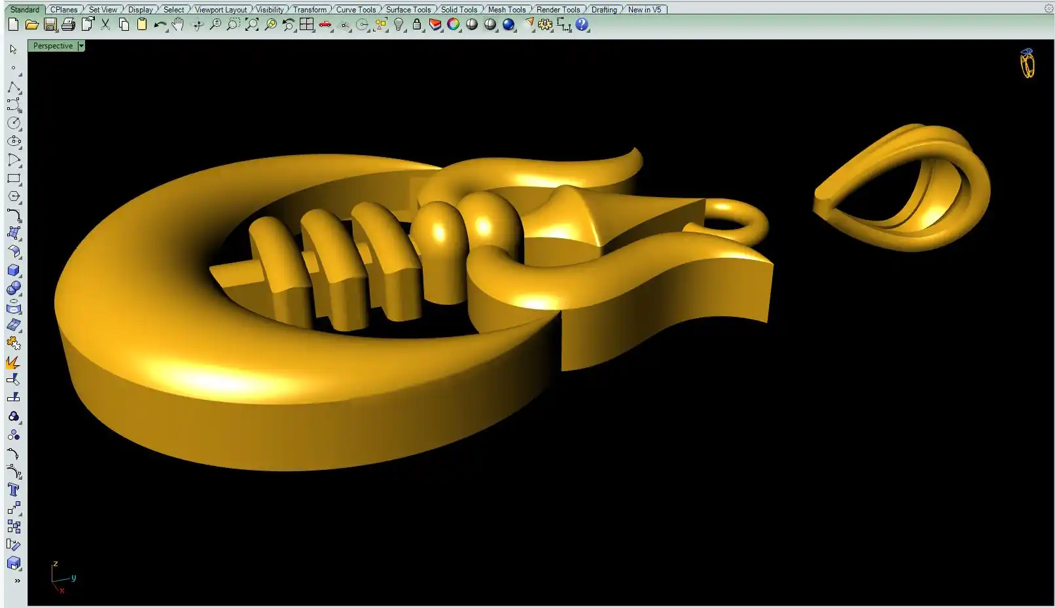Open the Edit Layers icon
The height and width of the screenshot is (608, 1055).
tap(435, 25)
